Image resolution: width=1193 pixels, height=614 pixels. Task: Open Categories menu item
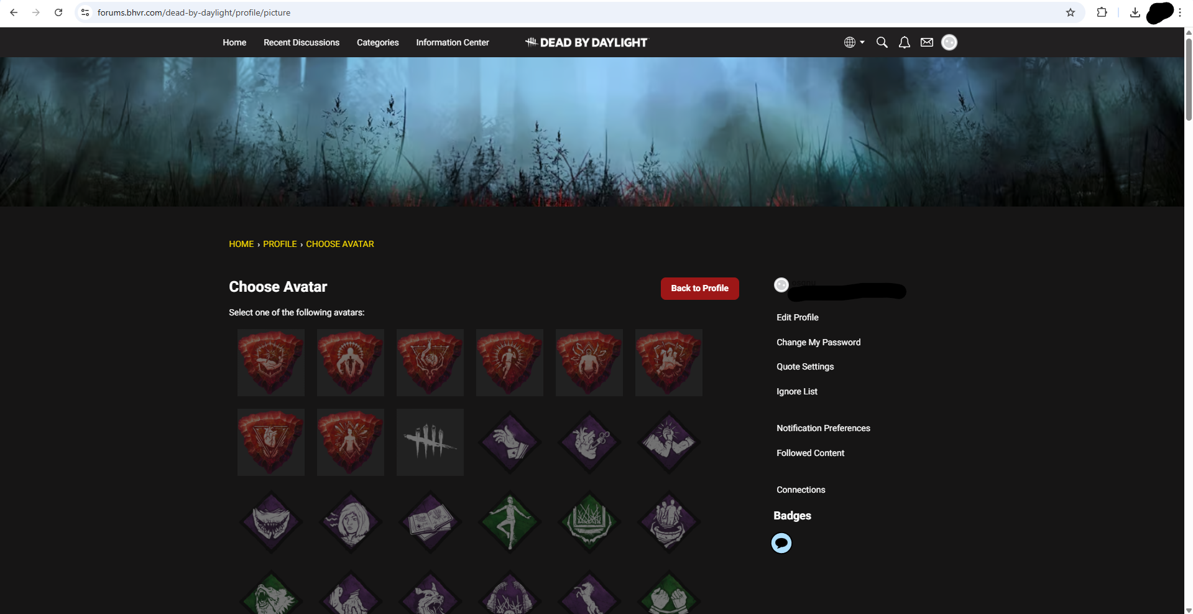coord(378,42)
